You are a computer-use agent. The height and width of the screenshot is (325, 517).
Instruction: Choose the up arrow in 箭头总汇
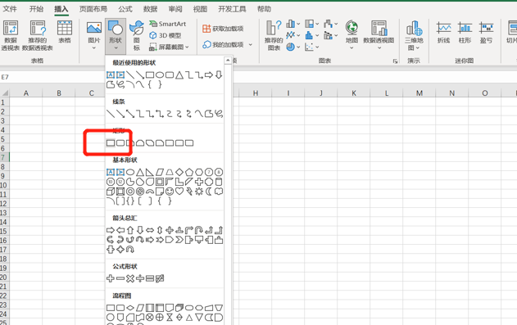pyautogui.click(x=130, y=230)
